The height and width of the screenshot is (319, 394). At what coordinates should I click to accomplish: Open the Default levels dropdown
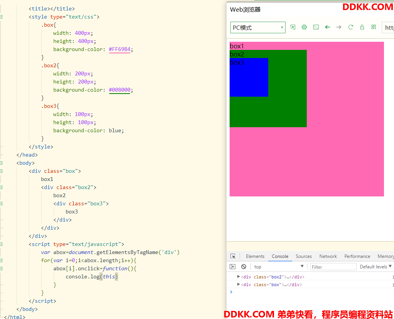(375, 267)
